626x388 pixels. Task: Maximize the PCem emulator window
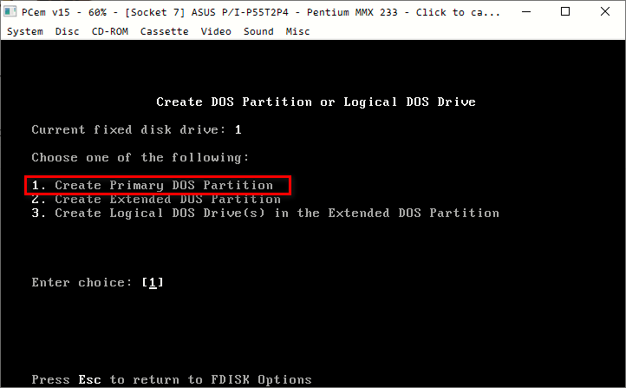pos(565,12)
